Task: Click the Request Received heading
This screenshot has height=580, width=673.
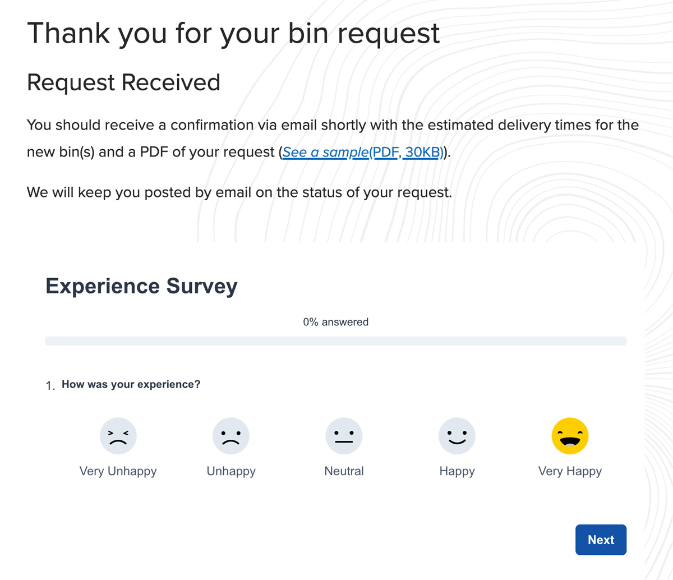Action: pyautogui.click(x=123, y=82)
